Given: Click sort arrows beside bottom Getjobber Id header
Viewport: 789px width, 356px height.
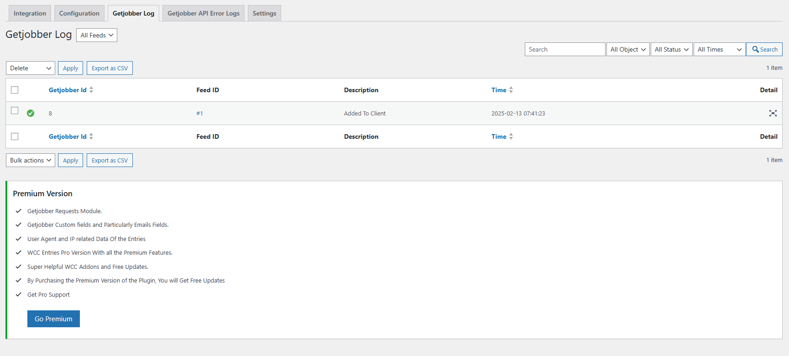Looking at the screenshot, I should 91,136.
